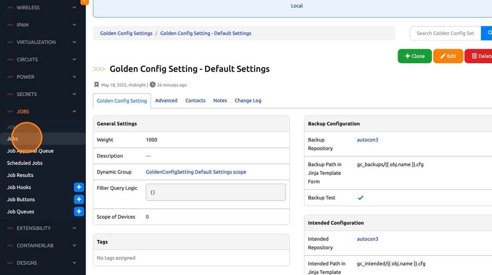
Task: Click the orange sidebar collapse arrow icon
Action: 85,2
